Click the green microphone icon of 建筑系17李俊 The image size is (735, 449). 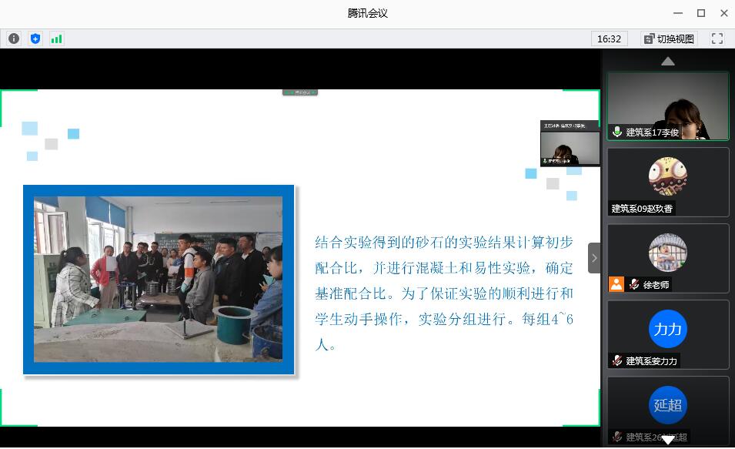pyautogui.click(x=617, y=132)
